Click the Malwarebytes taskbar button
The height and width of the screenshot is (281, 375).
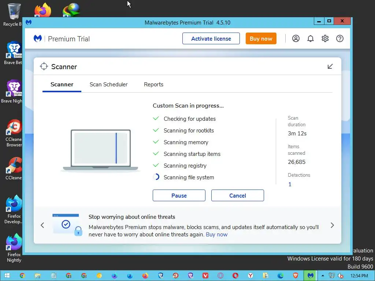[x=311, y=276]
